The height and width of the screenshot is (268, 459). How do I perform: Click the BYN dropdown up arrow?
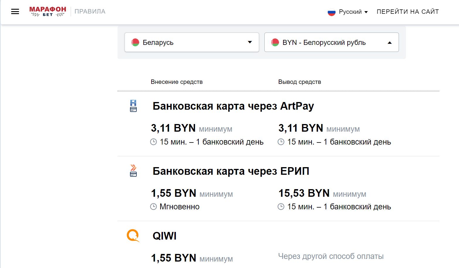[390, 43]
